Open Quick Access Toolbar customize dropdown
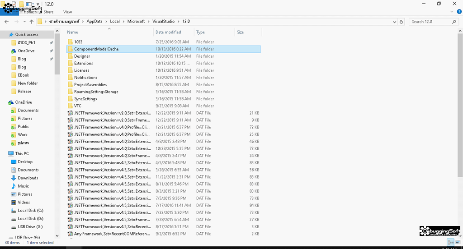The width and height of the screenshot is (463, 249). [x=38, y=4]
